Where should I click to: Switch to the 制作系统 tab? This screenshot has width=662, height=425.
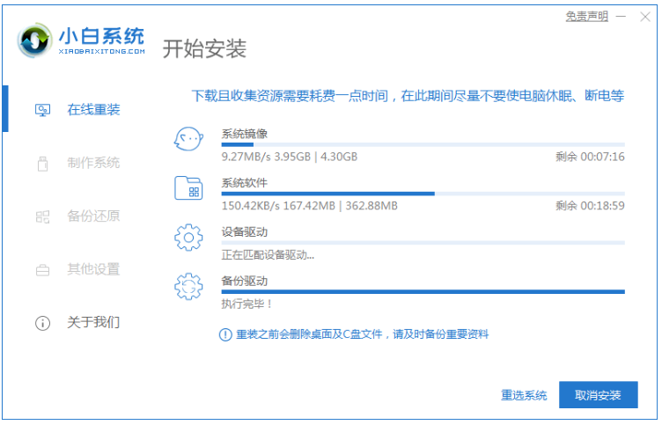[93, 164]
